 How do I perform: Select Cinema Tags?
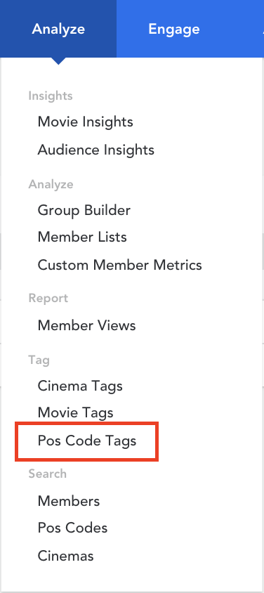click(x=80, y=386)
